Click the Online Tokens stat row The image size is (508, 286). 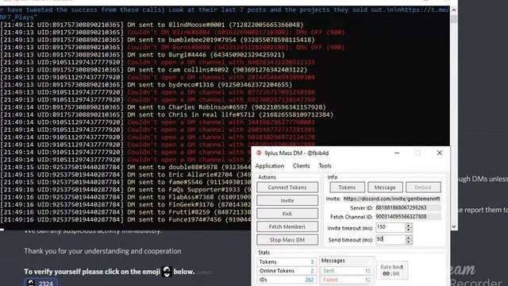[x=287, y=271]
